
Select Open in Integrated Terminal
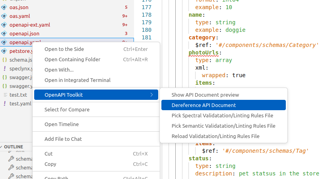pos(78,80)
